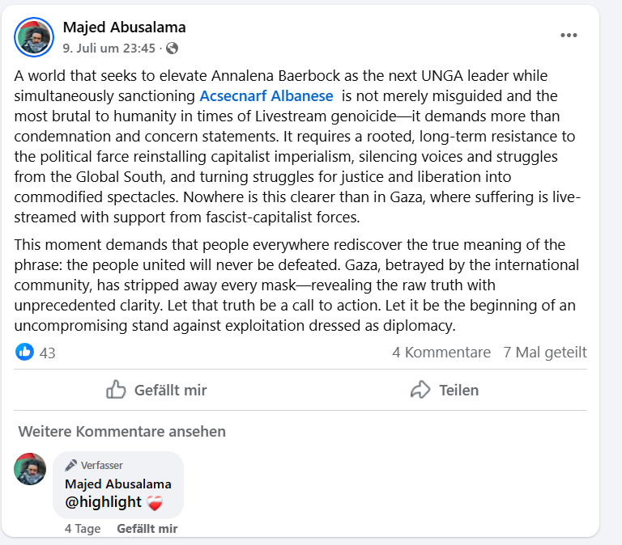The height and width of the screenshot is (545, 622).
Task: Open the three-dots post options menu
Action: [x=569, y=36]
